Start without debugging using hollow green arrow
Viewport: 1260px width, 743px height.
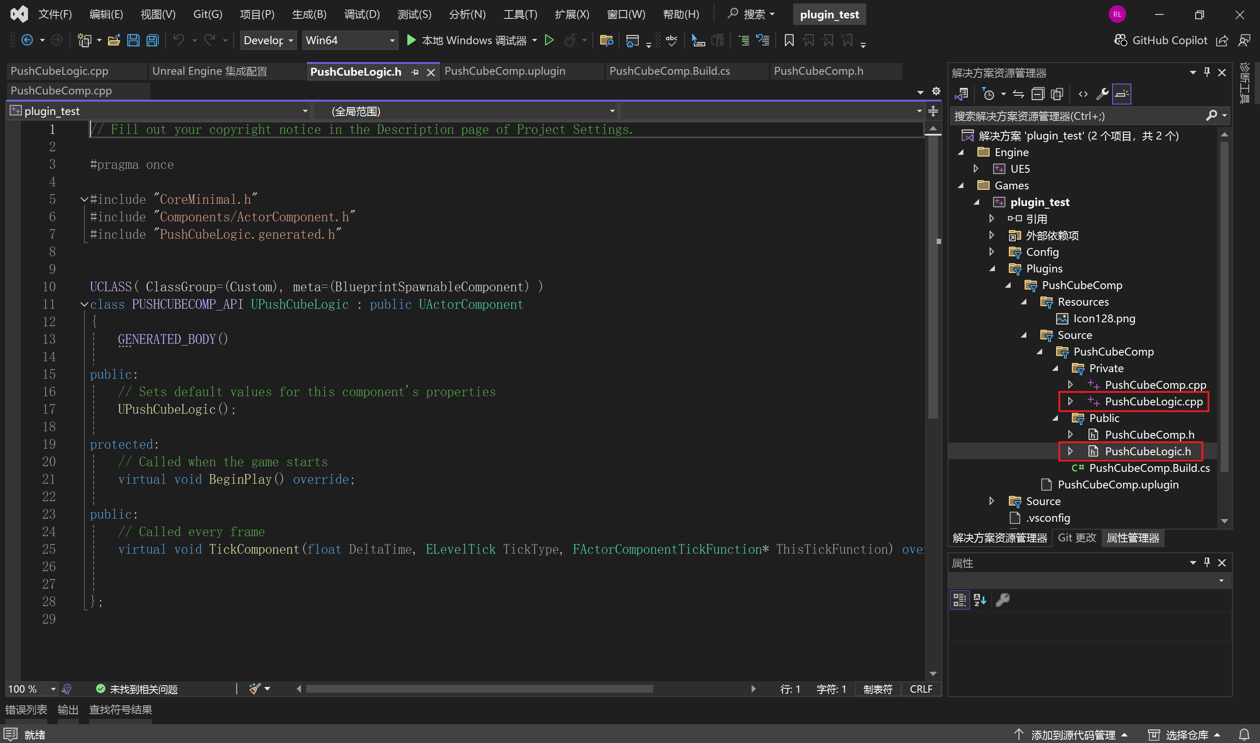[x=549, y=41]
